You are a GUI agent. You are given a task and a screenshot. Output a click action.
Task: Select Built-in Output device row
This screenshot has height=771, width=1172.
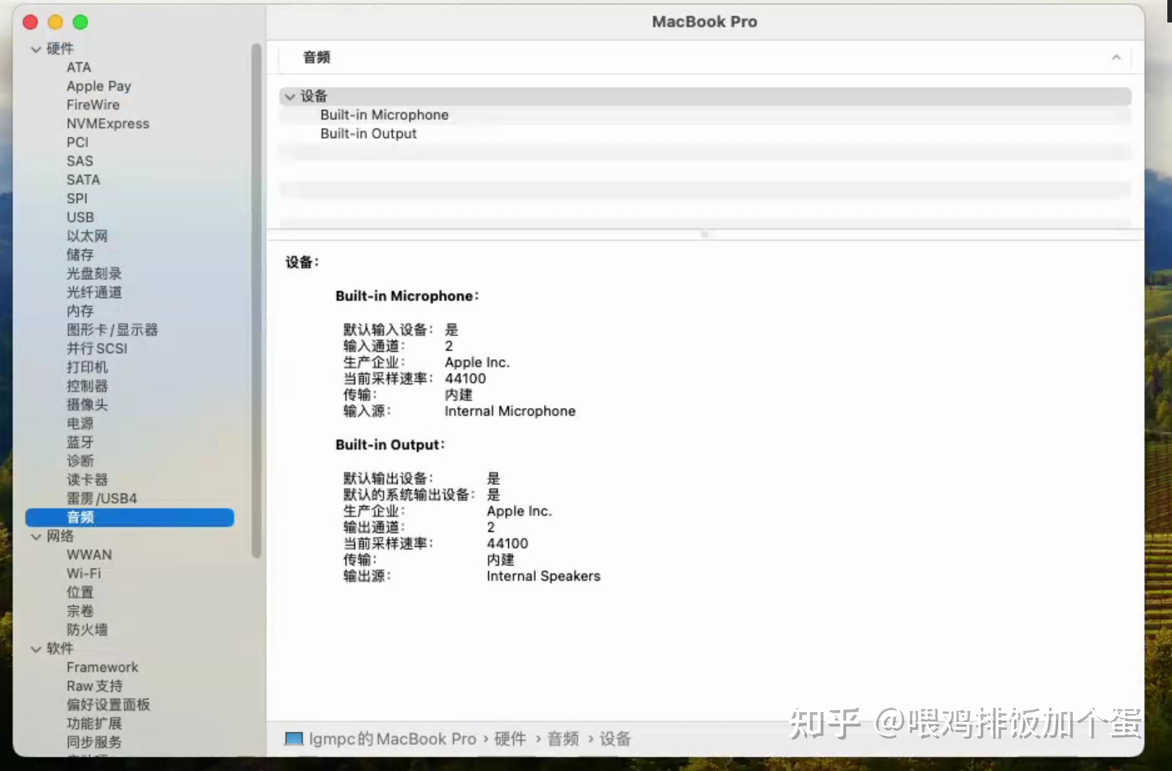pos(705,134)
